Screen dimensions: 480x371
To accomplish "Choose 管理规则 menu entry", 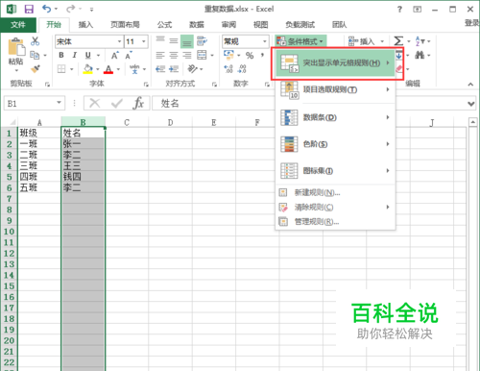I will tap(335, 222).
